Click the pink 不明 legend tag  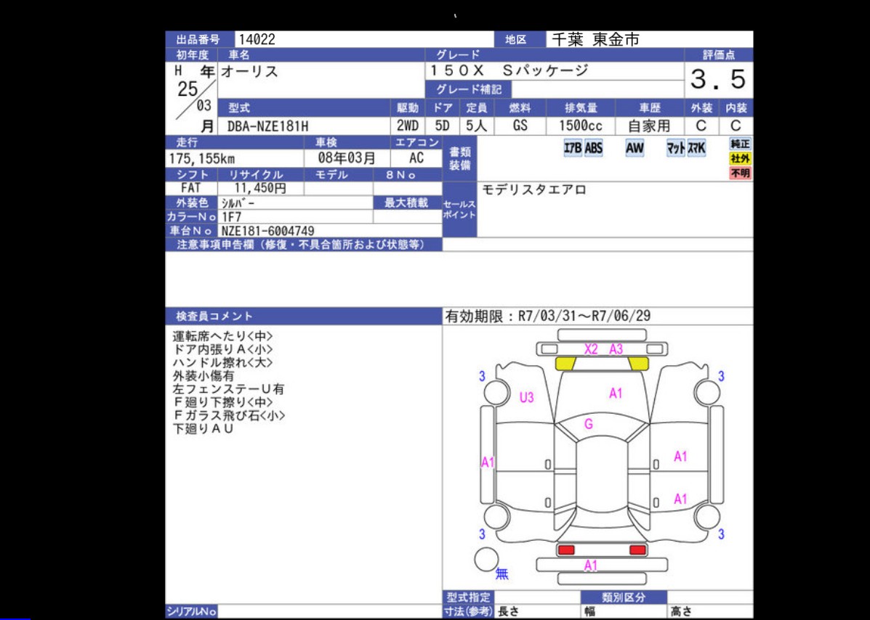tap(740, 174)
